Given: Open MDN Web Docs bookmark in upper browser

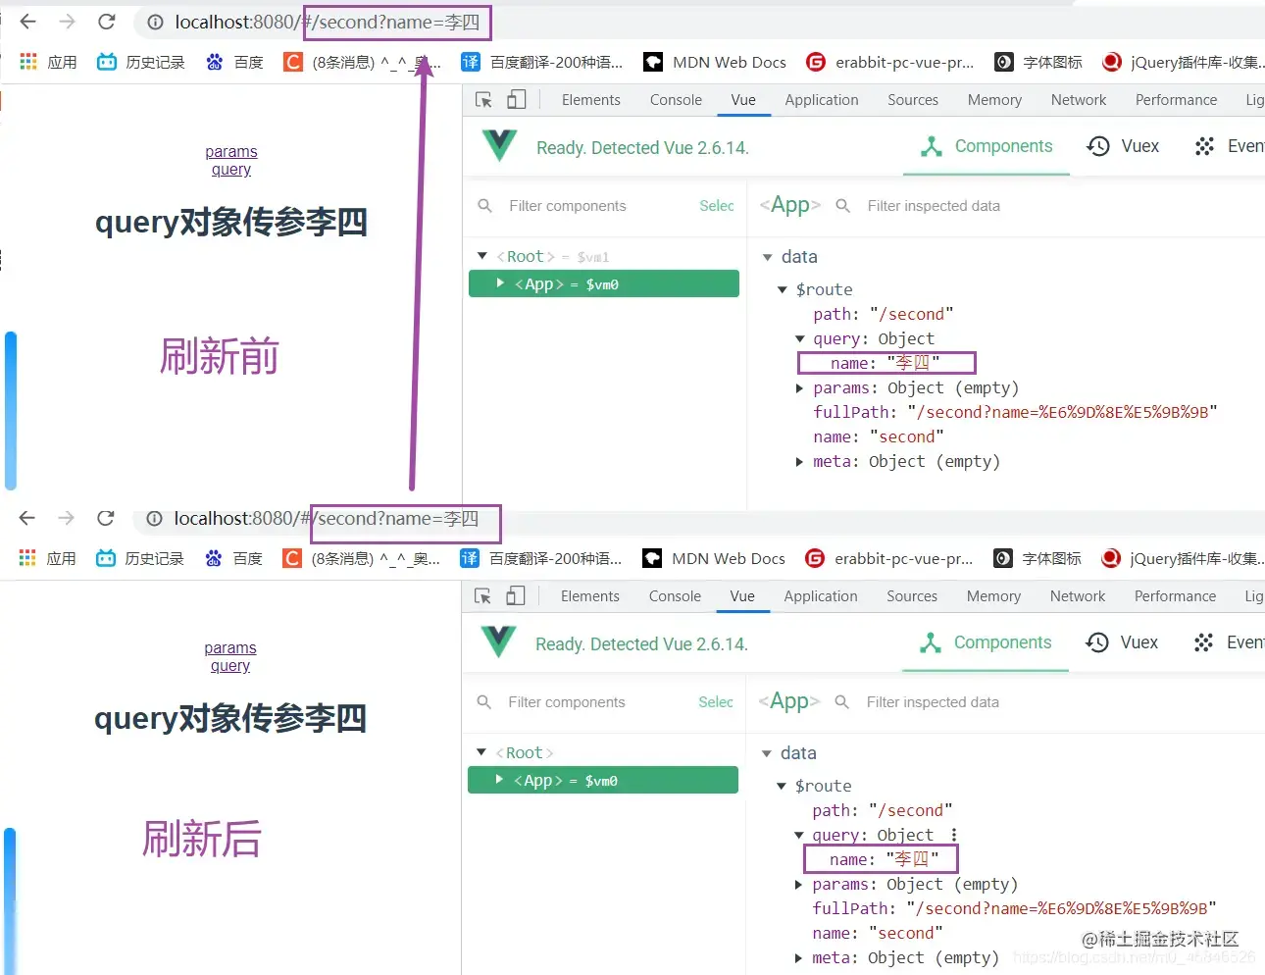Looking at the screenshot, I should tap(715, 62).
